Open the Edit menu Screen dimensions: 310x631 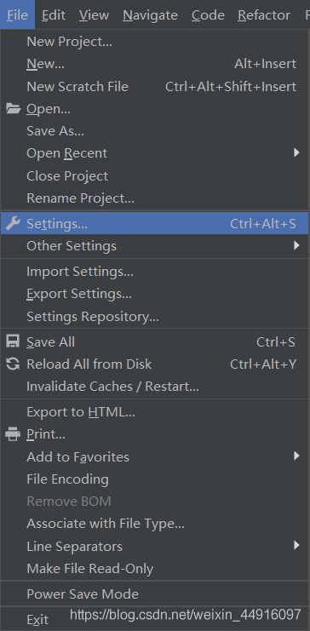click(x=54, y=14)
